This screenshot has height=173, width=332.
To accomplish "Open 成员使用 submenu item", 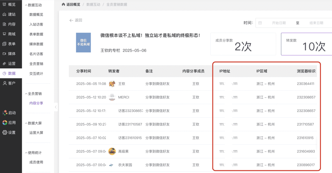I will [36, 162].
